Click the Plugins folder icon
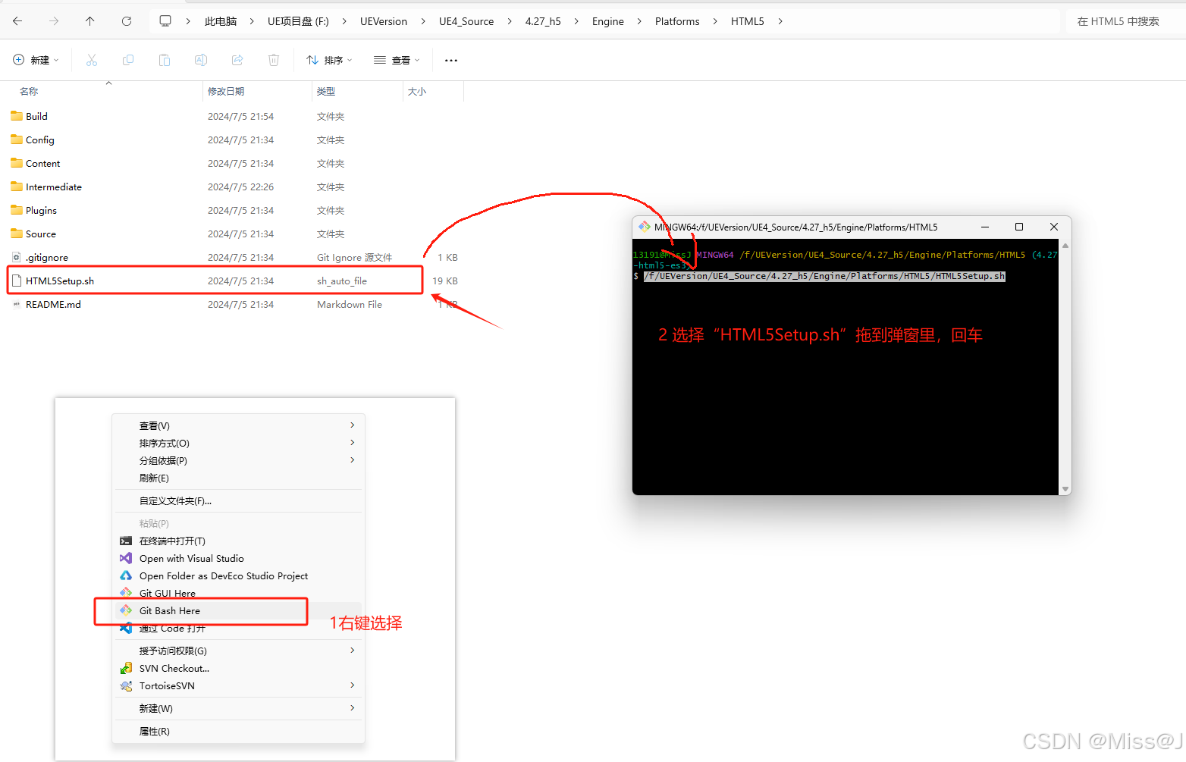 (x=17, y=210)
